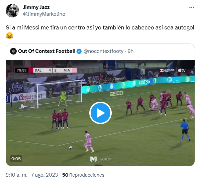Click the M30Xtra watermark logo
This screenshot has width=200, height=183.
pos(101,159)
